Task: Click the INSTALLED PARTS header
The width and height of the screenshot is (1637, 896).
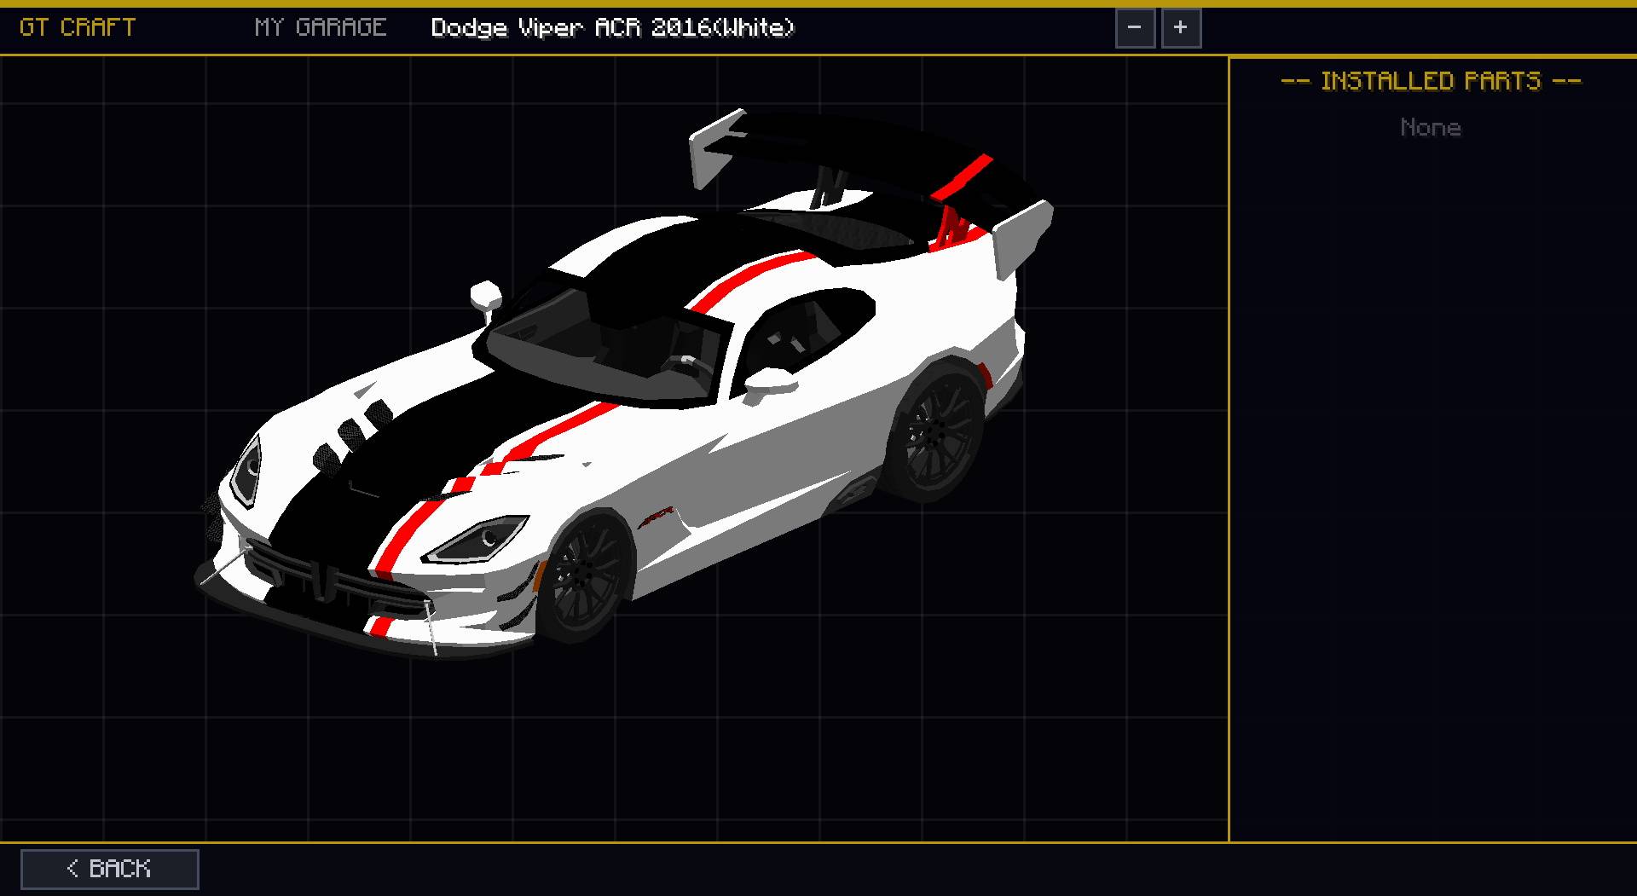Action: pos(1432,81)
